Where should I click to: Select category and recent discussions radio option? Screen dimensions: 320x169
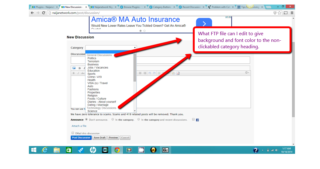[x=139, y=120]
